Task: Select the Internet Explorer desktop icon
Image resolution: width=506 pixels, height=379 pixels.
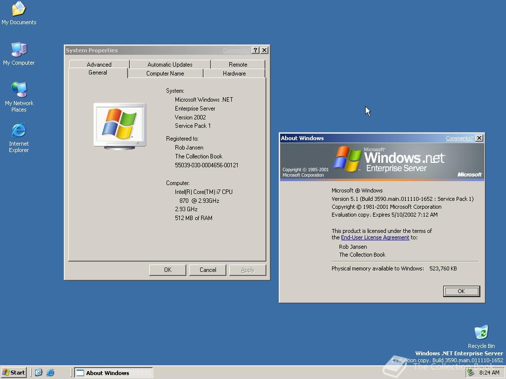Action: 19,137
